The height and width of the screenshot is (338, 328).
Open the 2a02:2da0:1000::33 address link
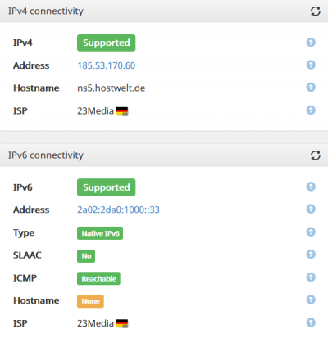[118, 210]
